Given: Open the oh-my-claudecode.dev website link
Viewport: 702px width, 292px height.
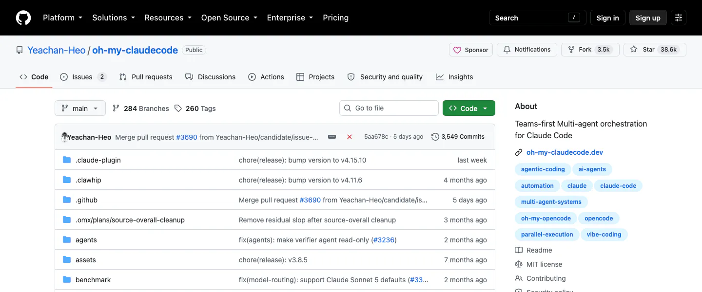Looking at the screenshot, I should coord(565,152).
